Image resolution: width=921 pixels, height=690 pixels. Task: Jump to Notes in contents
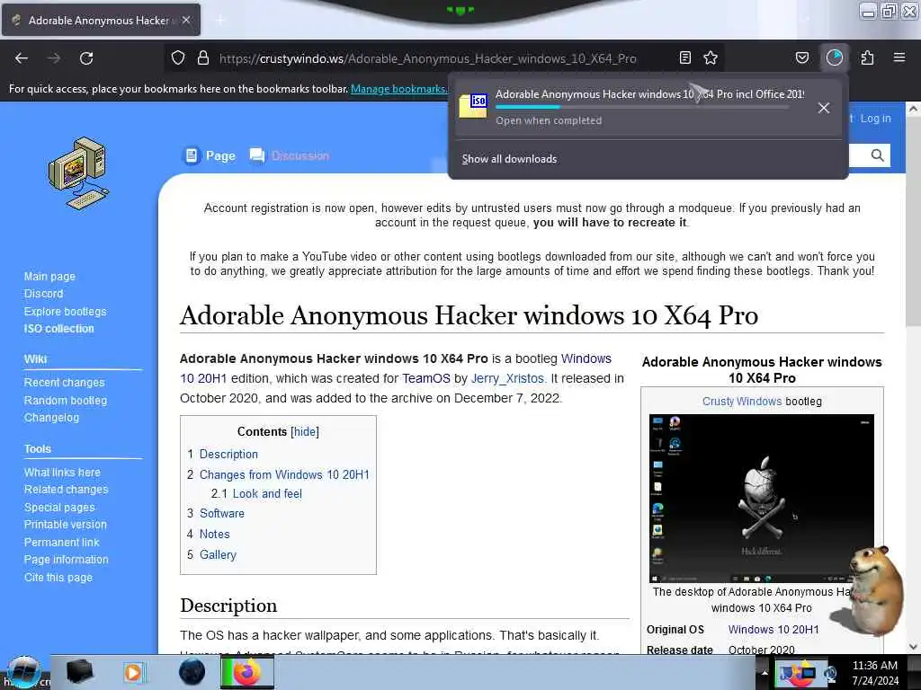click(x=214, y=534)
